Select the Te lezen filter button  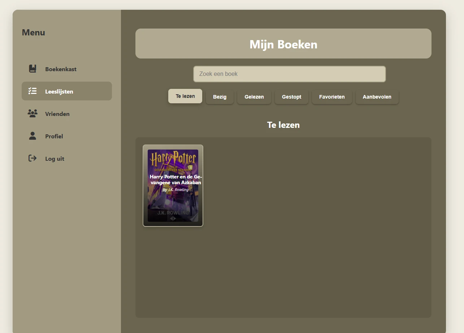(185, 96)
